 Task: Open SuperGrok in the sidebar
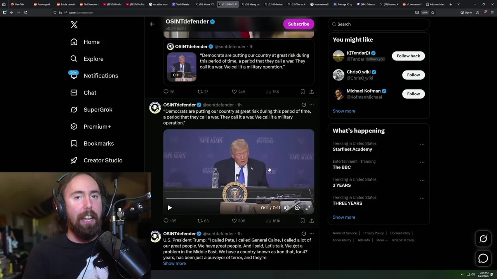pyautogui.click(x=92, y=110)
